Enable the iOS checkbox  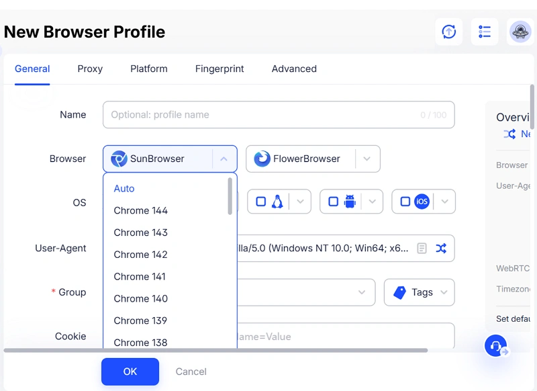[405, 202]
